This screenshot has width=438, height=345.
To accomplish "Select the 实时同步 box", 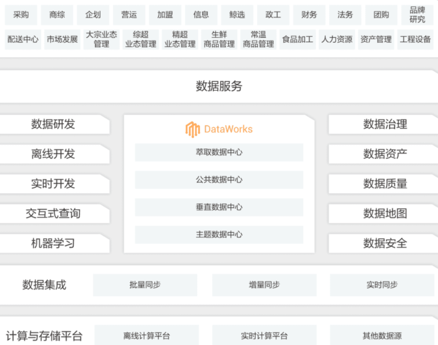I will [382, 285].
